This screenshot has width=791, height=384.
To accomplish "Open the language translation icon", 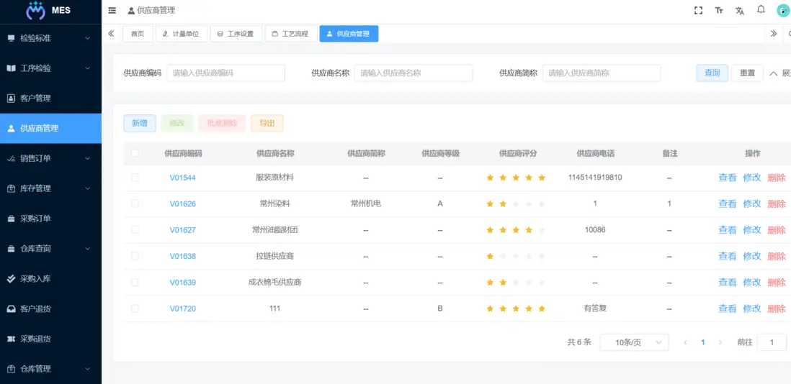I will coord(740,11).
